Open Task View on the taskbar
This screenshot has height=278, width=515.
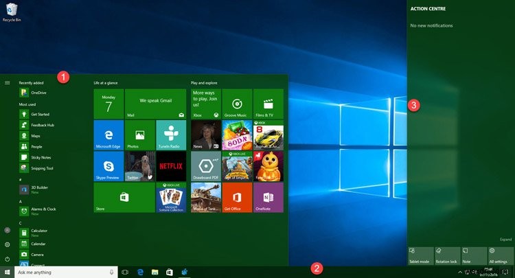pyautogui.click(x=125, y=272)
